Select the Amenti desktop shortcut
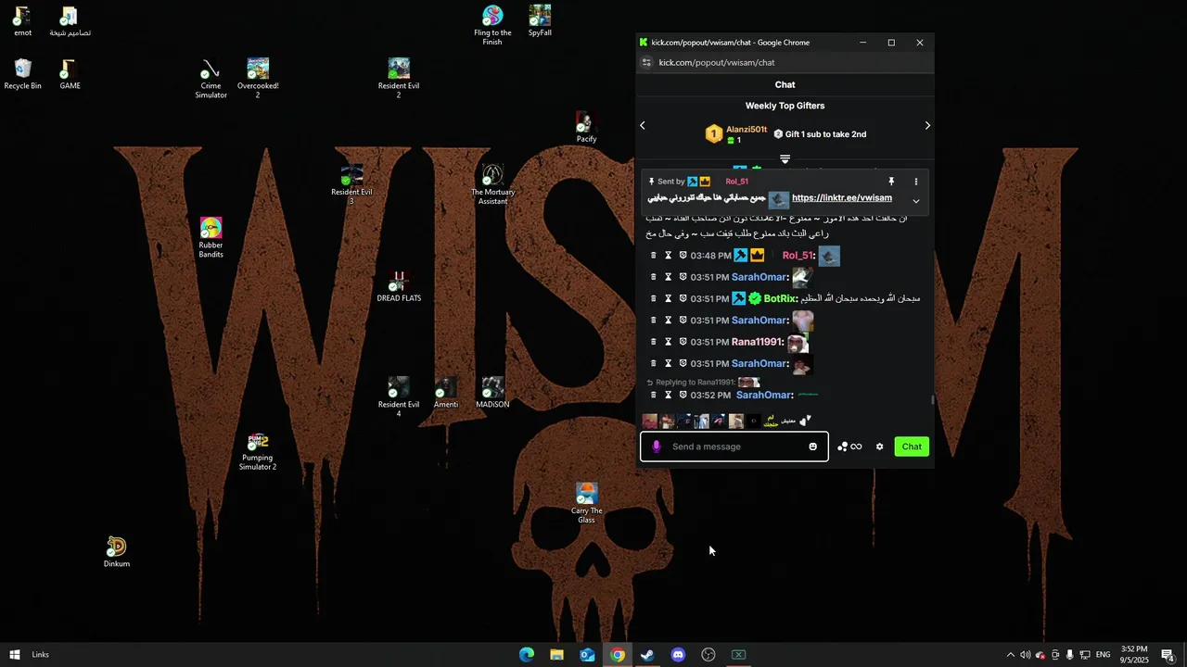 (446, 394)
